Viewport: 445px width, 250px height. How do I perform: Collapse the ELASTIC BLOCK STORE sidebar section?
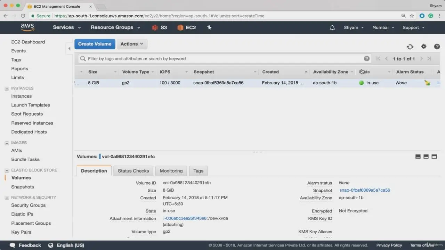tap(7, 170)
